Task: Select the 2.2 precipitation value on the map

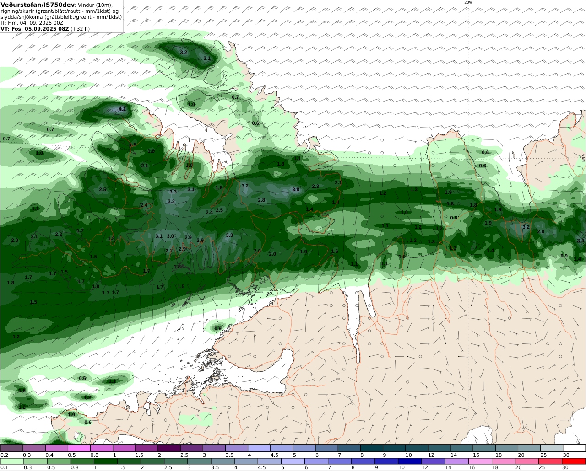Action: pos(59,234)
